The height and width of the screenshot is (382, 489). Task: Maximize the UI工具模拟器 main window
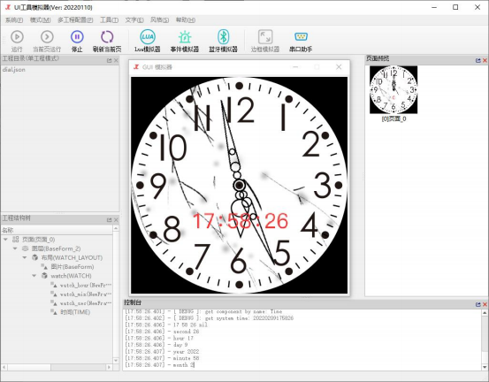(x=455, y=7)
